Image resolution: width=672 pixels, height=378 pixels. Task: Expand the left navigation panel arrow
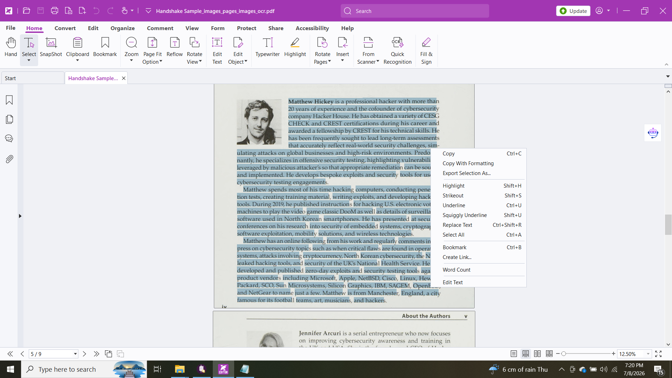tap(20, 216)
